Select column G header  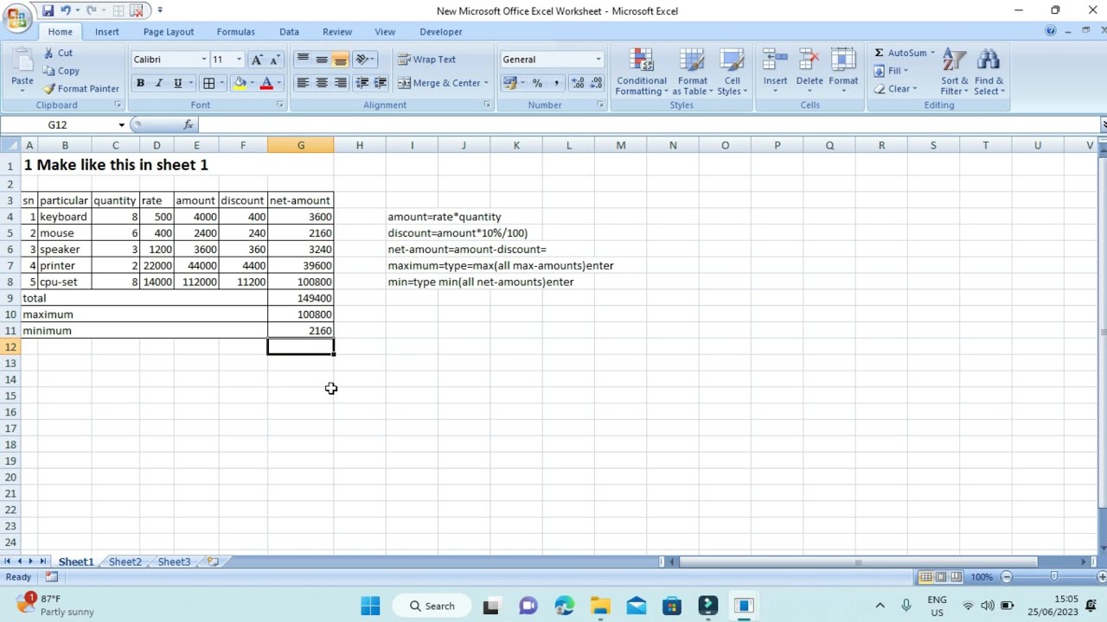click(301, 145)
